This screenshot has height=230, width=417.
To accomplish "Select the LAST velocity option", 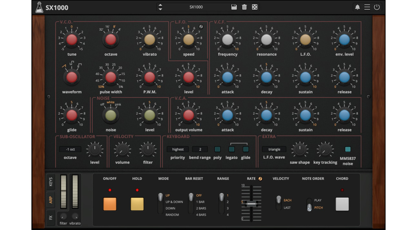I will [x=287, y=208].
